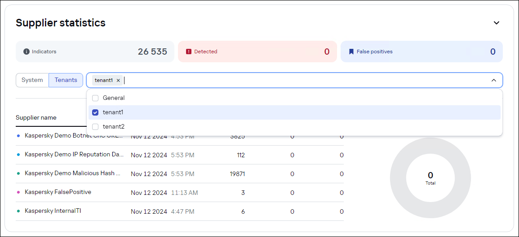This screenshot has width=519, height=237.
Task: Uncheck the tenant1 checkbox
Action: pos(95,112)
